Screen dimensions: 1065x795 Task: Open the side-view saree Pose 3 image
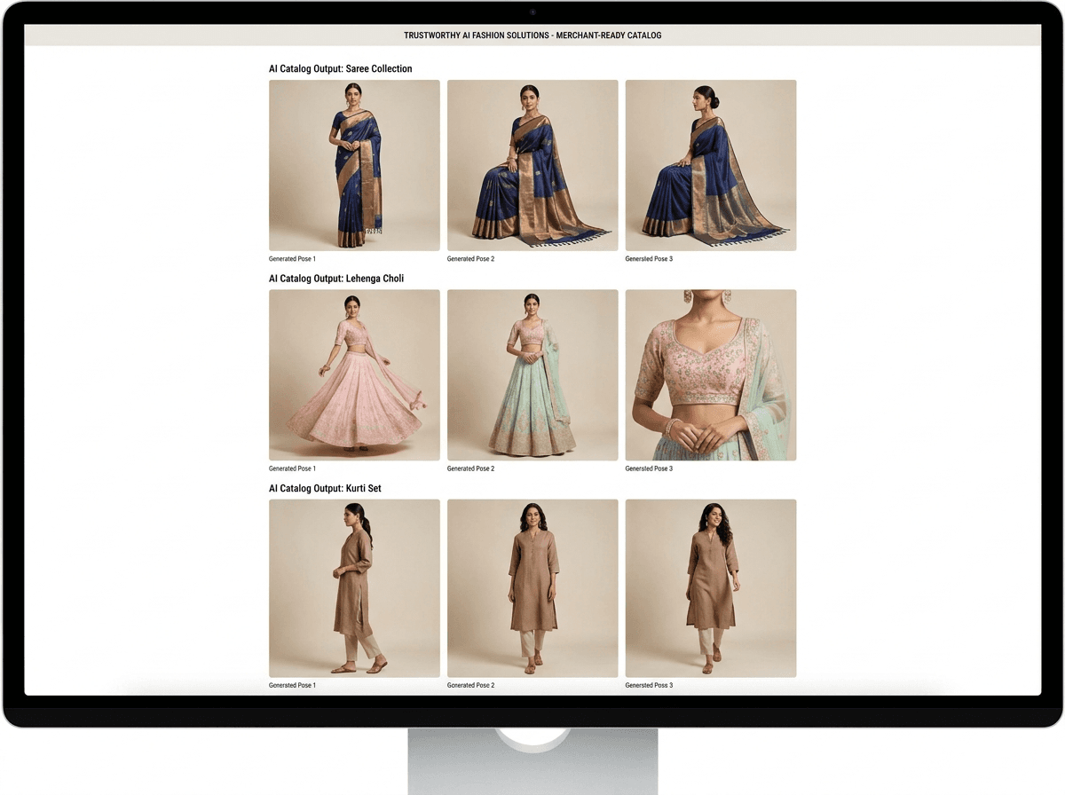711,165
